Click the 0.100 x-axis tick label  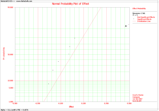coord(84,103)
